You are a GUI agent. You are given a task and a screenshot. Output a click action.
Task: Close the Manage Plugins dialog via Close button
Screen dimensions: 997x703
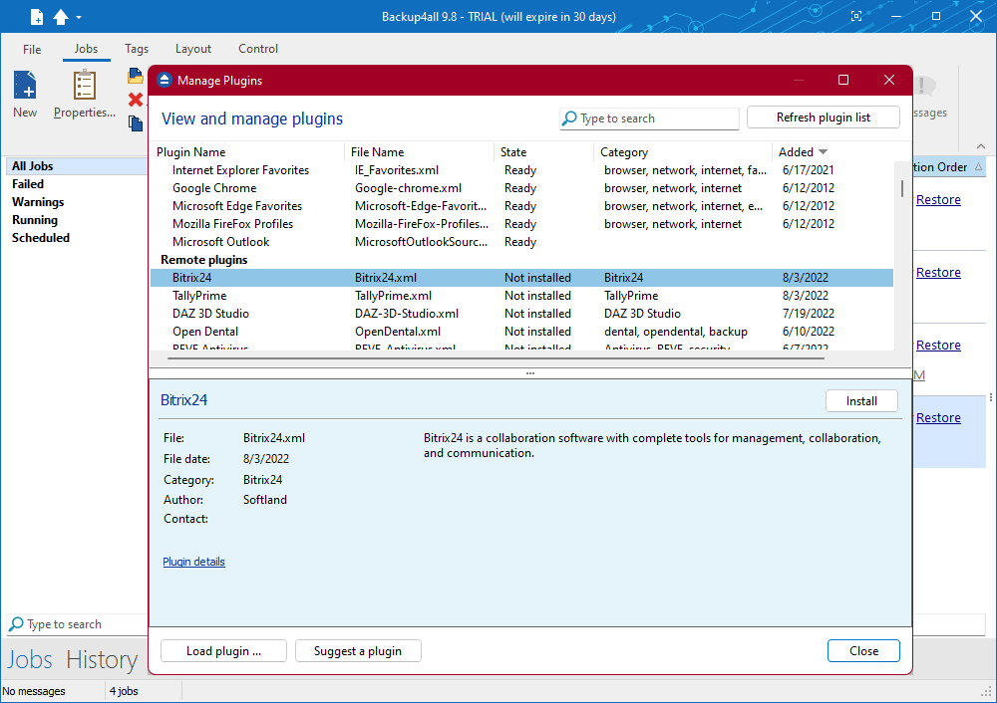tap(863, 651)
